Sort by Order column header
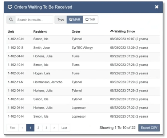This screenshot has height=138, width=167. (x=76, y=32)
